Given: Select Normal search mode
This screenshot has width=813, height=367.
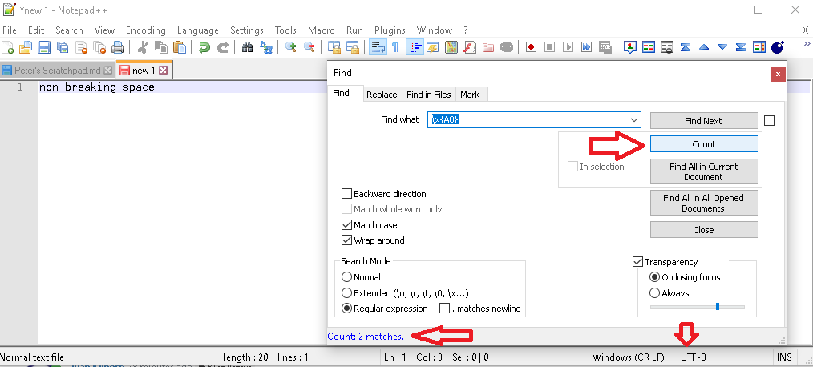Looking at the screenshot, I should pyautogui.click(x=346, y=277).
